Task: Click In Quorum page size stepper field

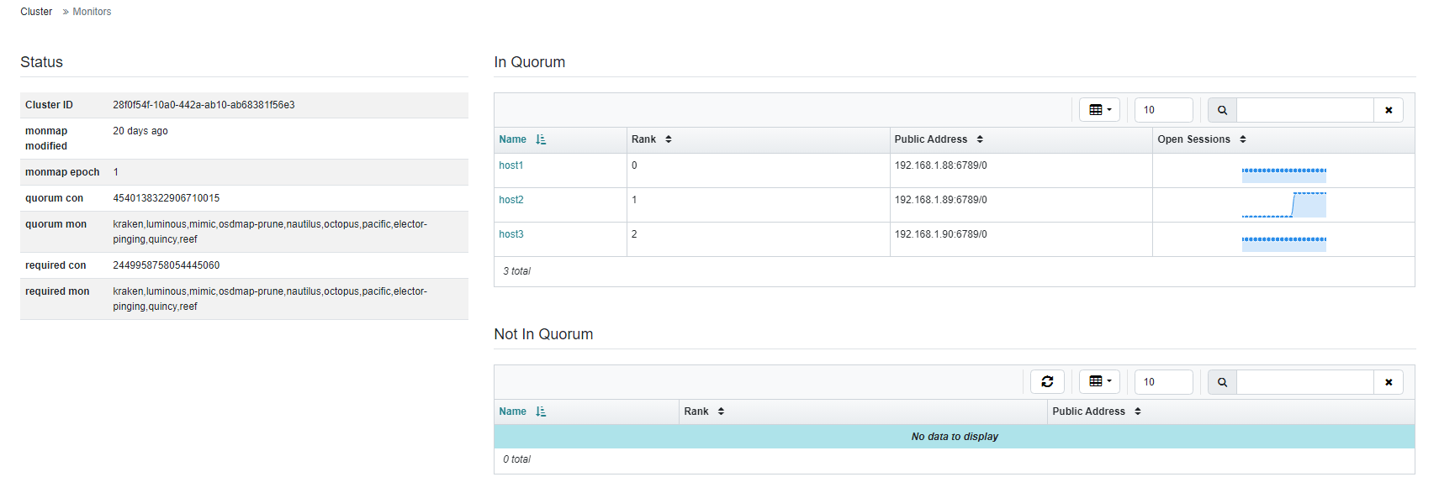Action: [1164, 110]
